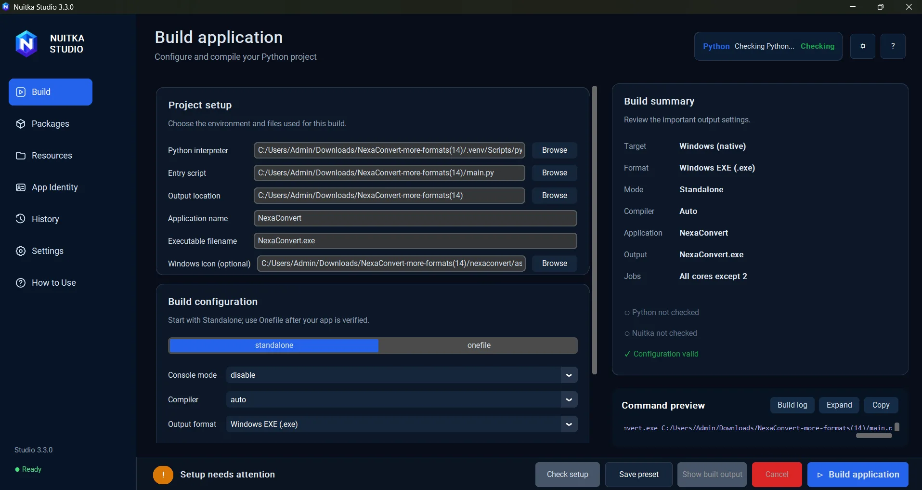Open the Settings page

(x=51, y=251)
